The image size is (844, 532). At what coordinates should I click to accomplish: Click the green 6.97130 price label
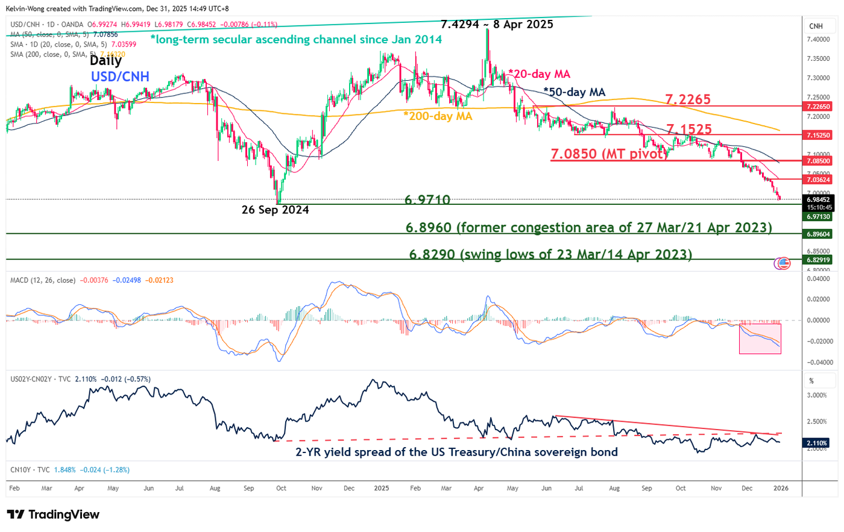coord(818,216)
